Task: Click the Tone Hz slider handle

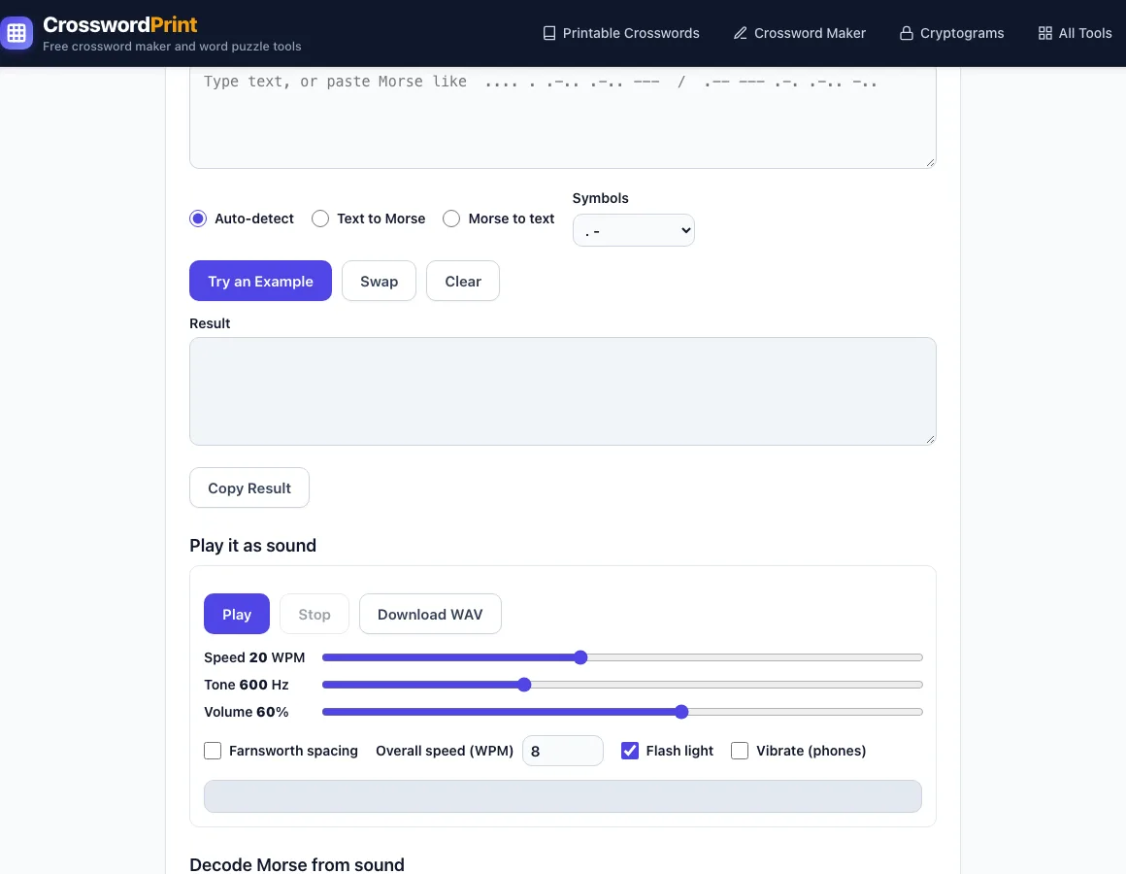Action: 524,685
